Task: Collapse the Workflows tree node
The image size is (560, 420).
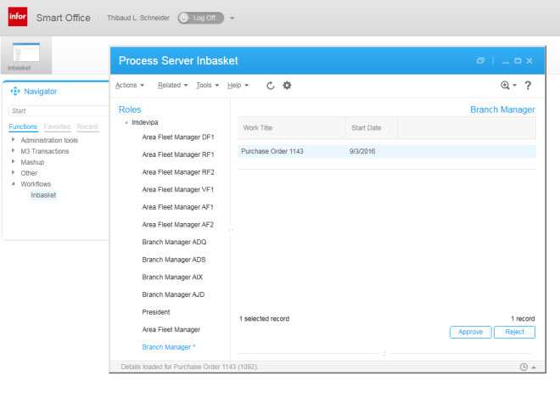Action: [13, 184]
